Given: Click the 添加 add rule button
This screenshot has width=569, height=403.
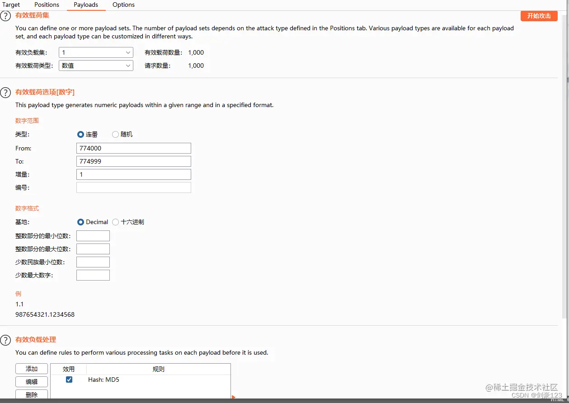Looking at the screenshot, I should (32, 369).
